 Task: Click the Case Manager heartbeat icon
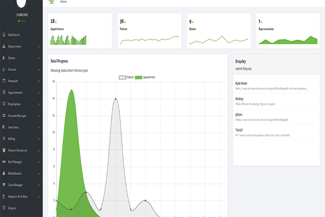4,185
